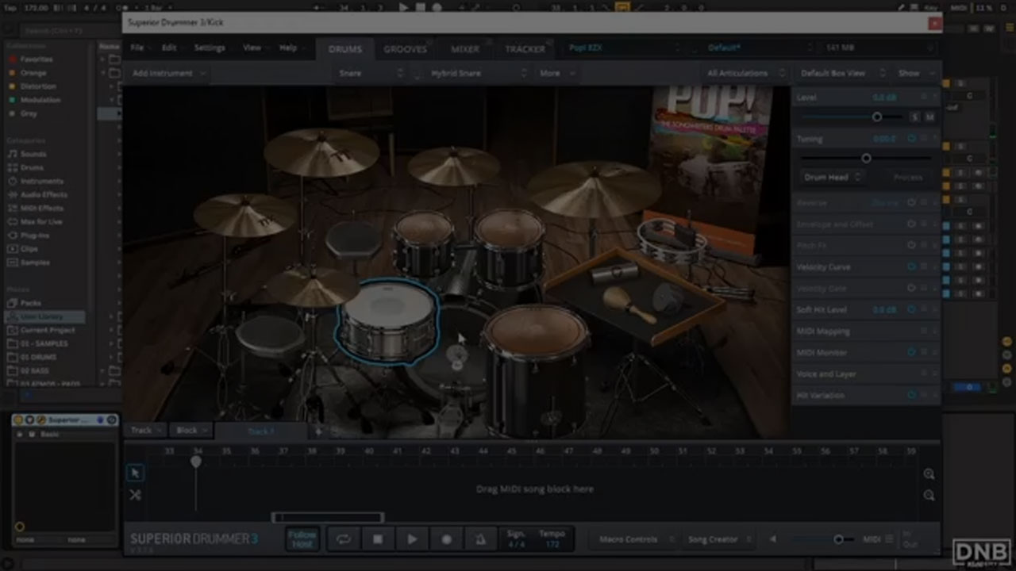
Task: Adjust the Tuning slider handle
Action: coord(866,158)
